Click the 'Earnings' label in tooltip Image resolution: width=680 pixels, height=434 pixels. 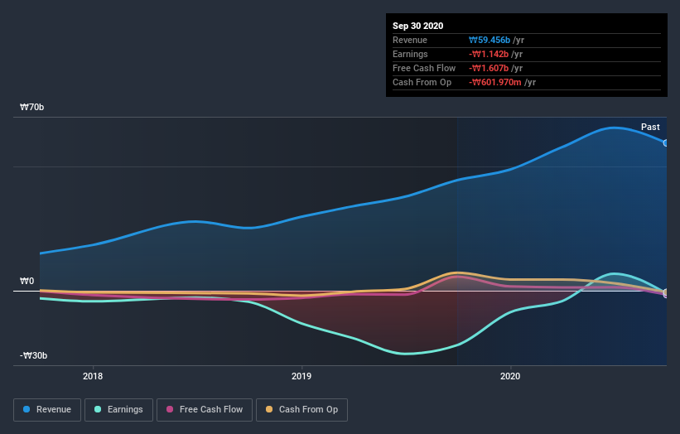coord(410,54)
